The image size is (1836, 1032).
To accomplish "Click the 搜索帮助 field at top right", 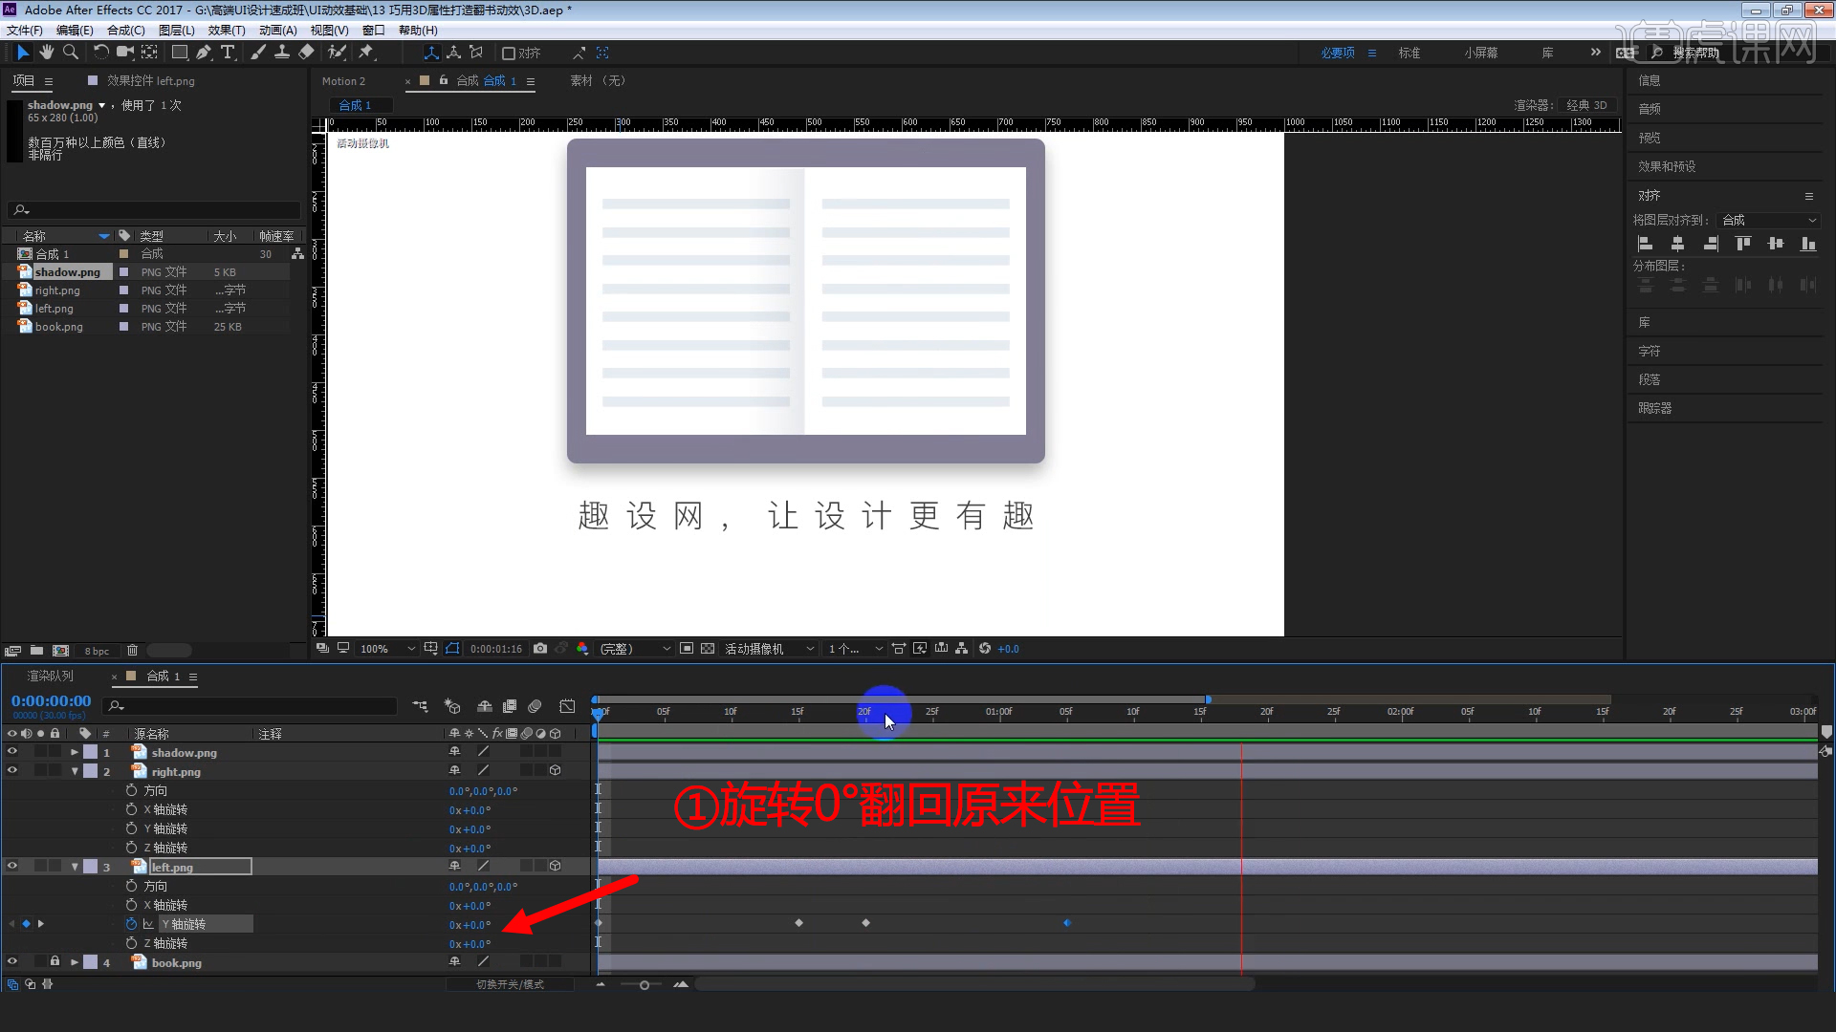I will click(x=1693, y=53).
